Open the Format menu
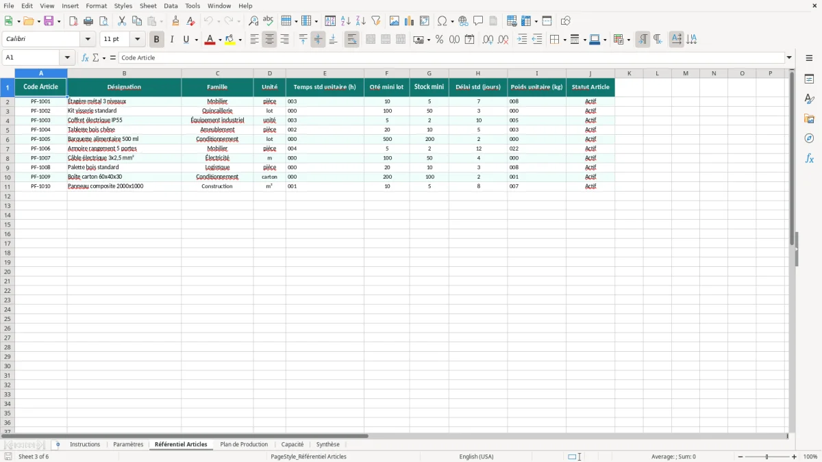 (96, 5)
